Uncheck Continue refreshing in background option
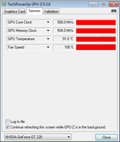The height and width of the screenshot is (142, 120). (7, 127)
